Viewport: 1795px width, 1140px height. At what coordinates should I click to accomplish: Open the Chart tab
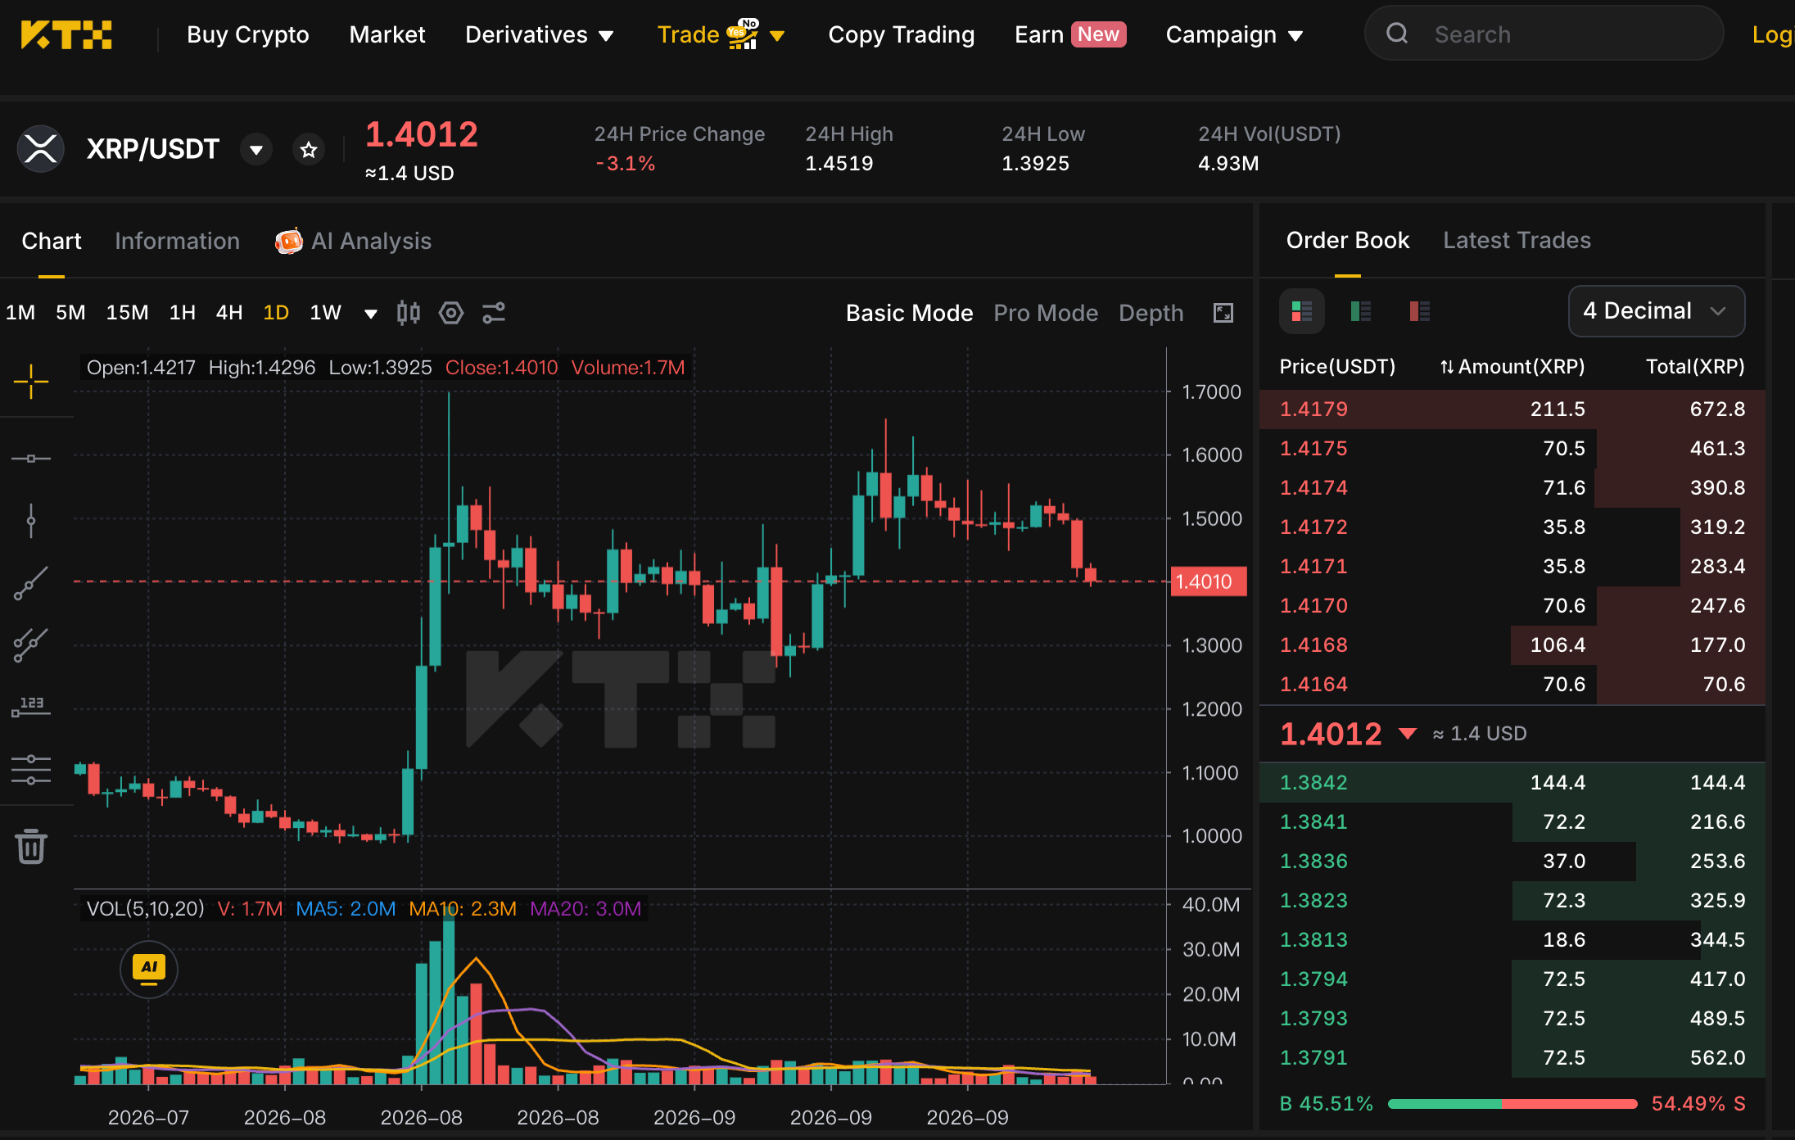[x=52, y=241]
